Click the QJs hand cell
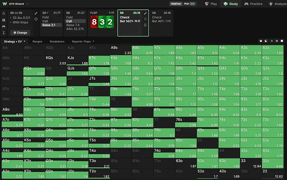Screen dimensions: 287x180 click(x=77, y=71)
